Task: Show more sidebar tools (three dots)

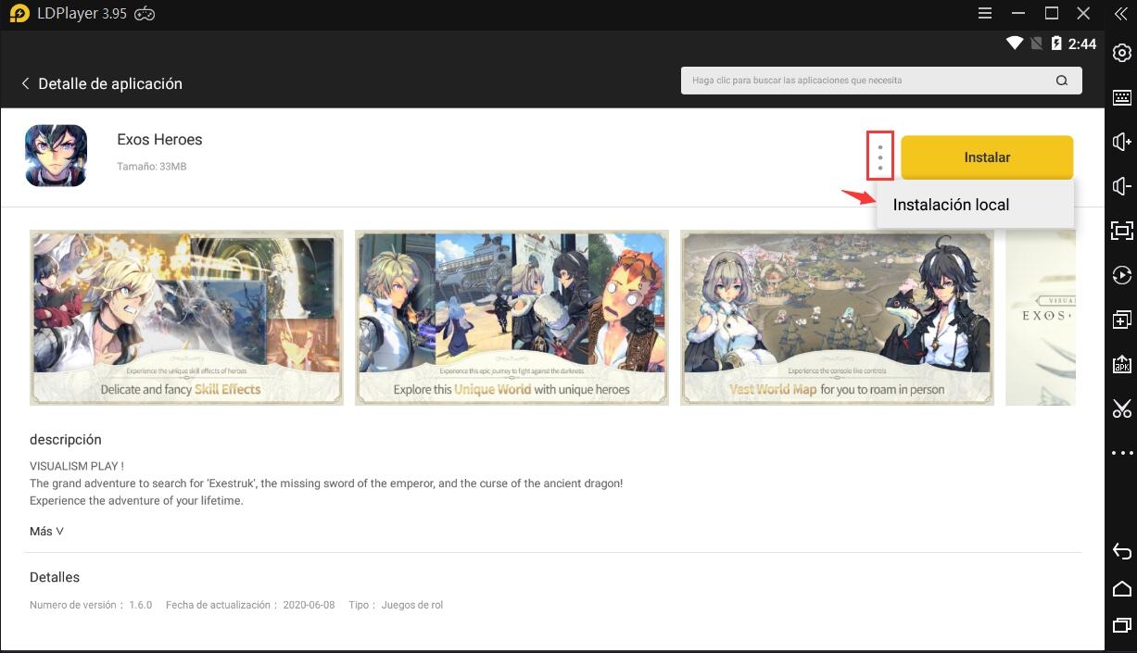Action: point(1121,453)
